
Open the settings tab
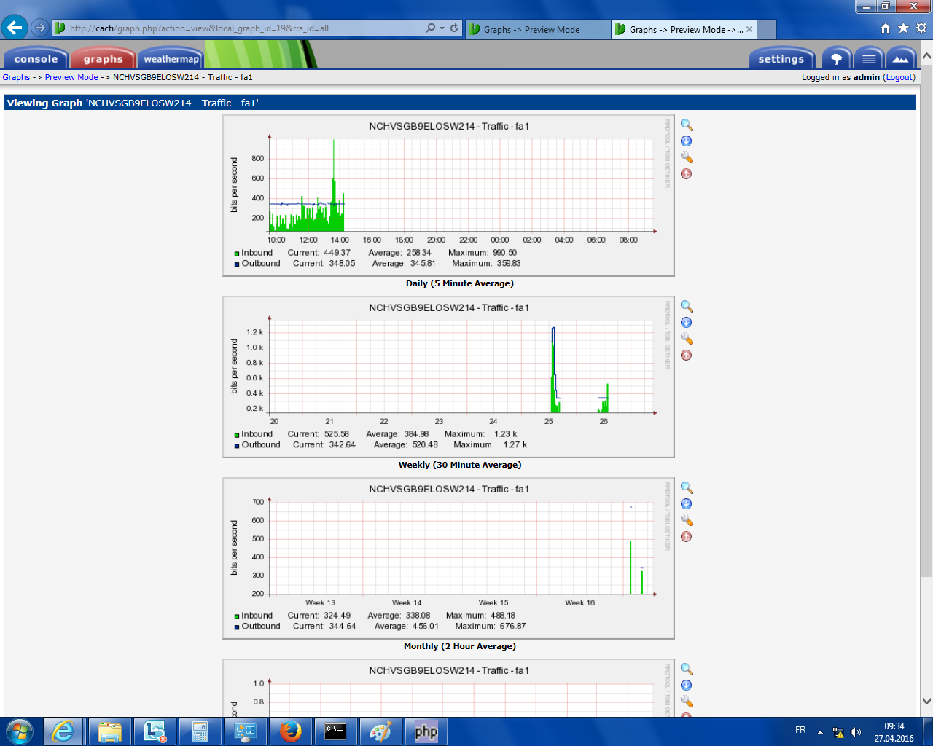tap(781, 59)
